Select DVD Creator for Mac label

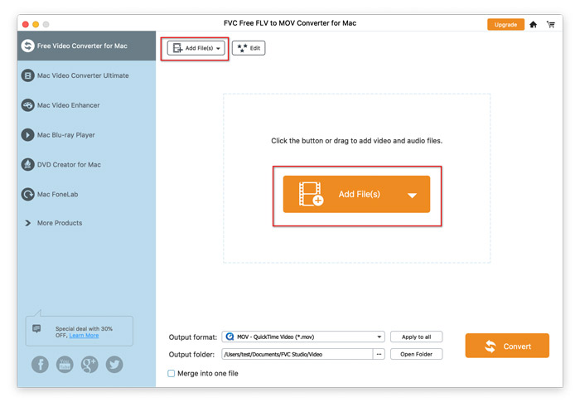(x=69, y=164)
